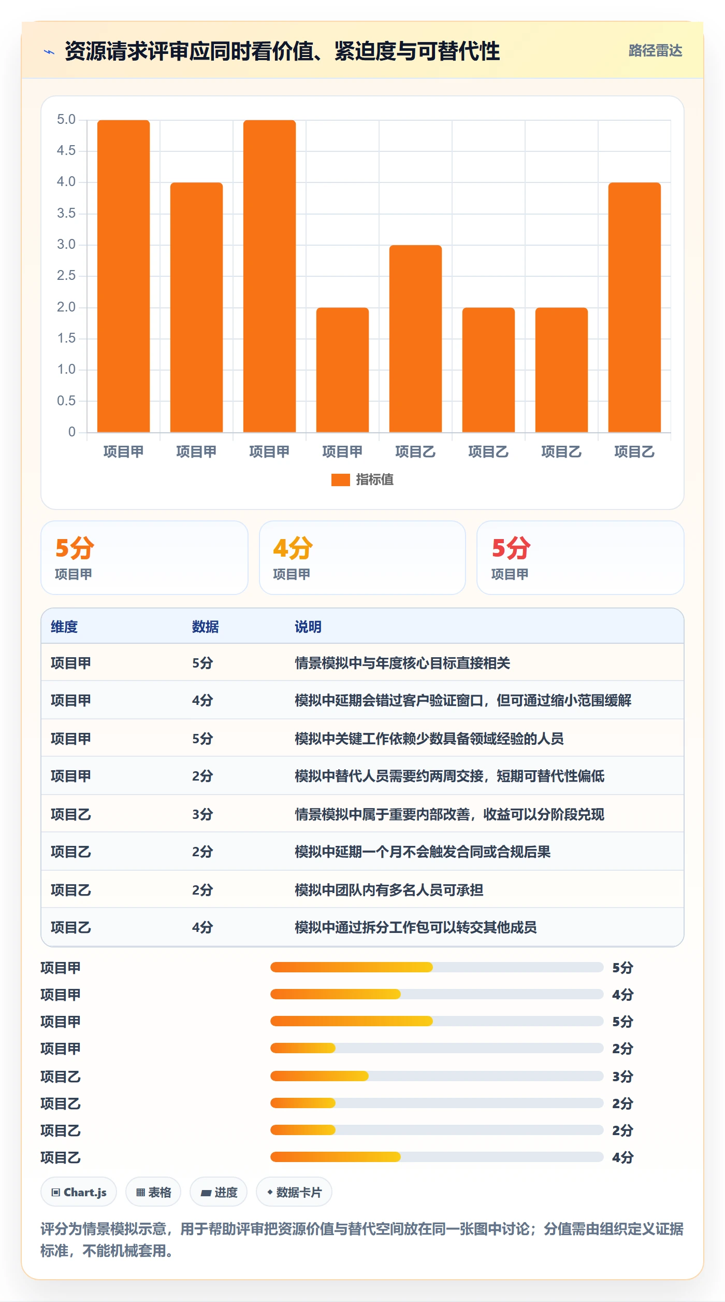Select row 模拟中替代人员需要约两周交接
Screen dimensions: 725x1302
pyautogui.click(x=363, y=776)
